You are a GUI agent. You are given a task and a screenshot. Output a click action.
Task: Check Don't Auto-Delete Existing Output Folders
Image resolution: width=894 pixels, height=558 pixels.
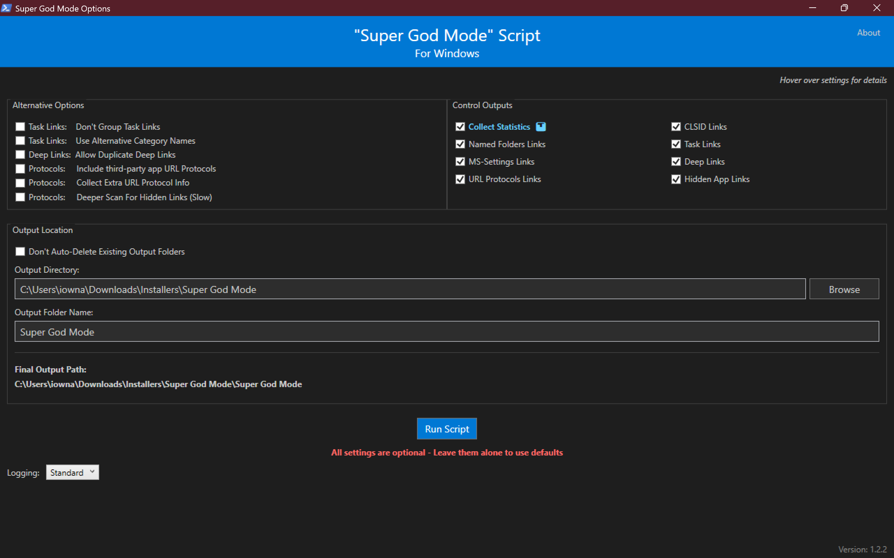coord(20,251)
